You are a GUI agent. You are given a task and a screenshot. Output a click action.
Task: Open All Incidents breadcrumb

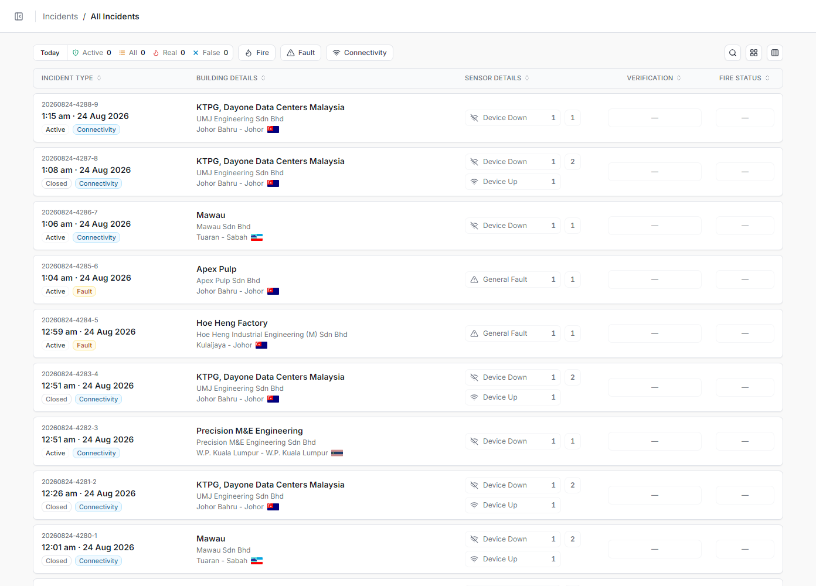[x=115, y=16]
